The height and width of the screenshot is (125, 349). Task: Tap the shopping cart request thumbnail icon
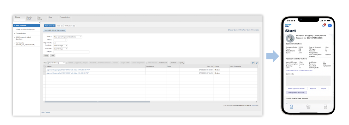[x=290, y=38]
